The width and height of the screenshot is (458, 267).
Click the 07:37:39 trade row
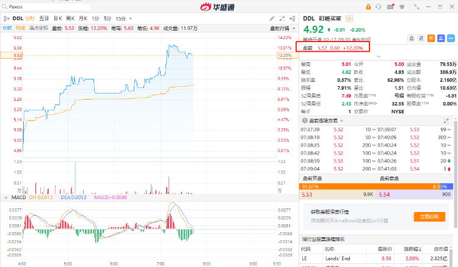pos(337,130)
